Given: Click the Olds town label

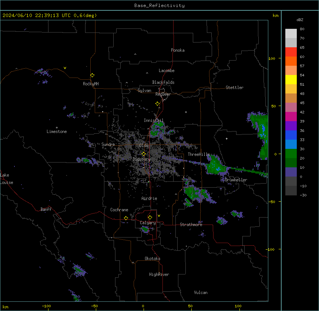Looking at the screenshot, I should pos(144,146).
